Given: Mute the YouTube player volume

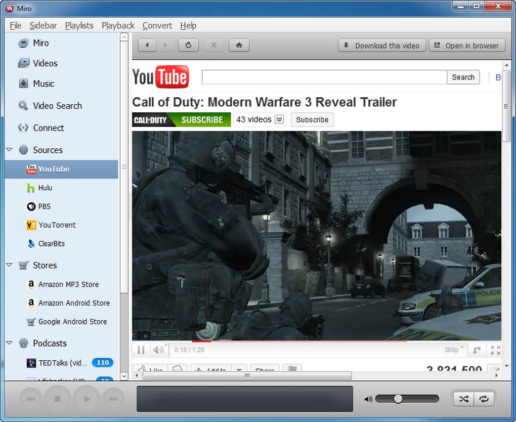Looking at the screenshot, I should tap(159, 350).
